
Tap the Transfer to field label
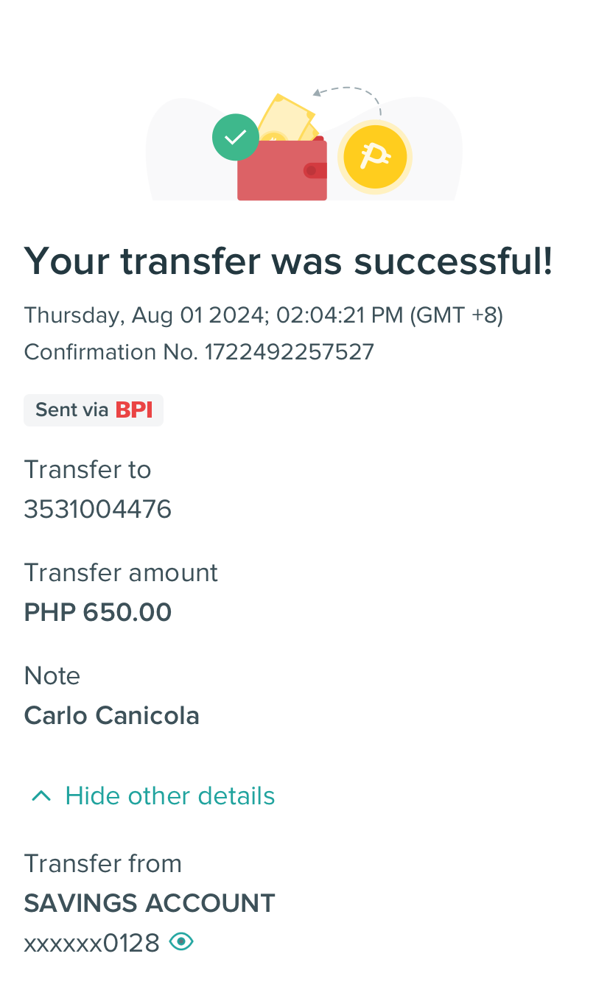coord(88,469)
